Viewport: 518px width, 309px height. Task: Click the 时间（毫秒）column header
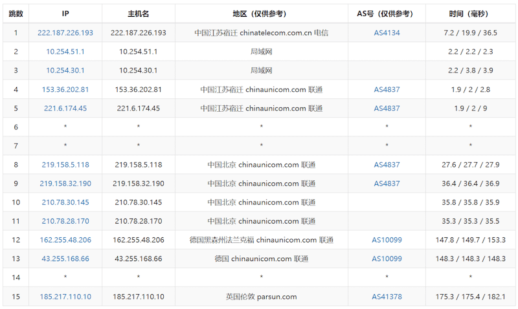click(471, 14)
